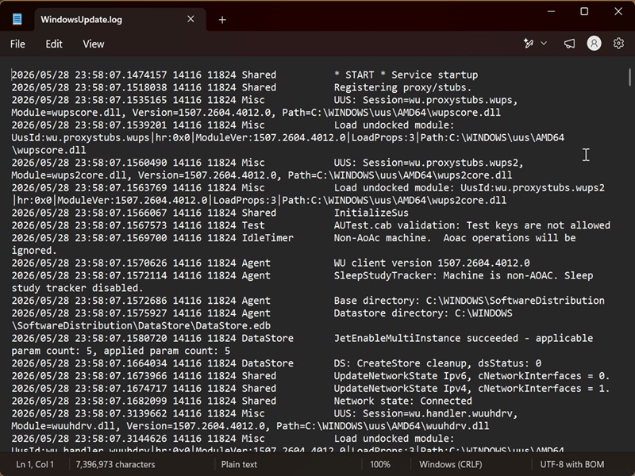This screenshot has height=476, width=635.
Task: Close the WindowsUpdate.log tab
Action: coord(190,19)
